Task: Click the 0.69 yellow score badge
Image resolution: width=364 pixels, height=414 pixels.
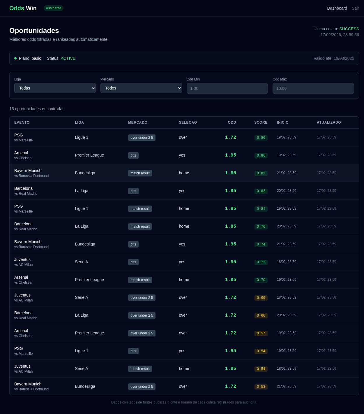Action: click(261, 298)
